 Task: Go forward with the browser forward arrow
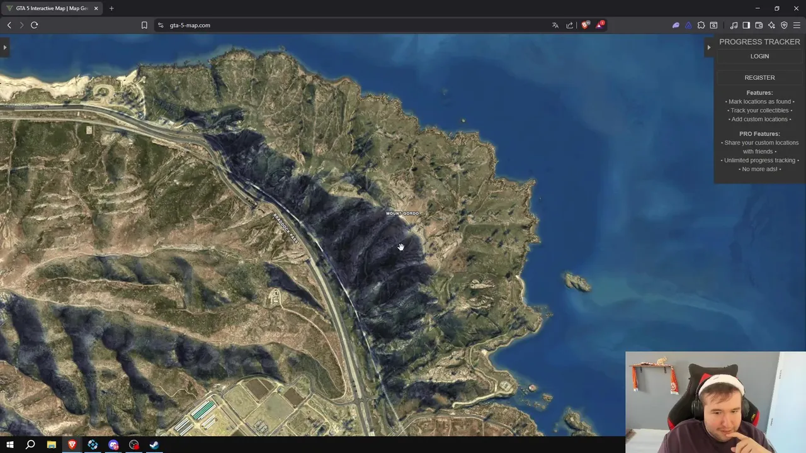pyautogui.click(x=21, y=25)
